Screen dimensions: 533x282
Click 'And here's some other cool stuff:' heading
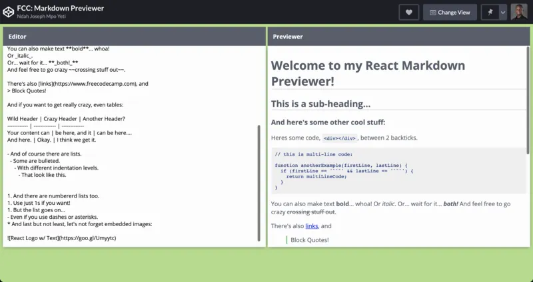(328, 122)
